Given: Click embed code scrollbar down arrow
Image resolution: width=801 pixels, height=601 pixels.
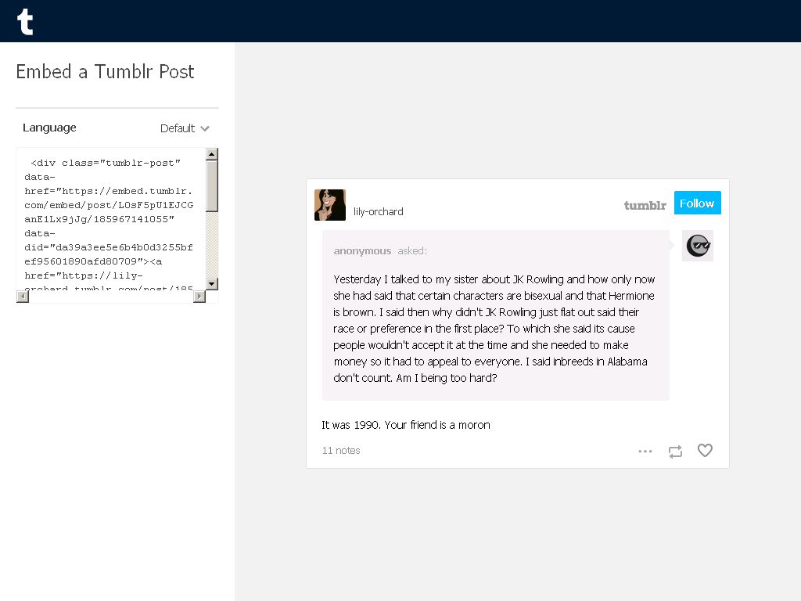Looking at the screenshot, I should coord(212,283).
